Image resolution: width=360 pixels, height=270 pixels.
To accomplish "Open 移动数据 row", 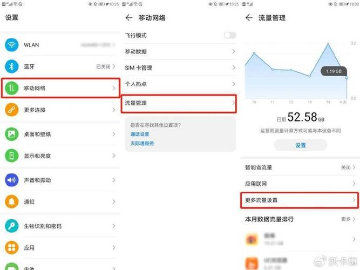I will 180,51.
